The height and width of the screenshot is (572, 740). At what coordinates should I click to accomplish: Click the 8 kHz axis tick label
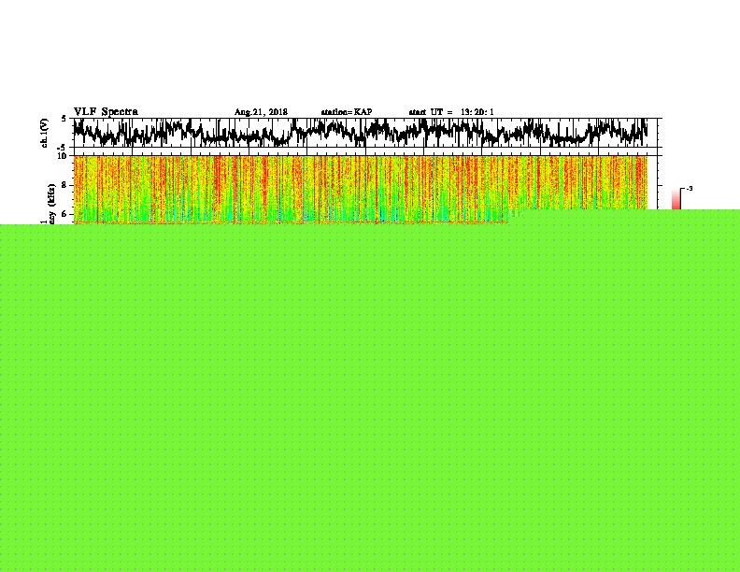point(64,185)
